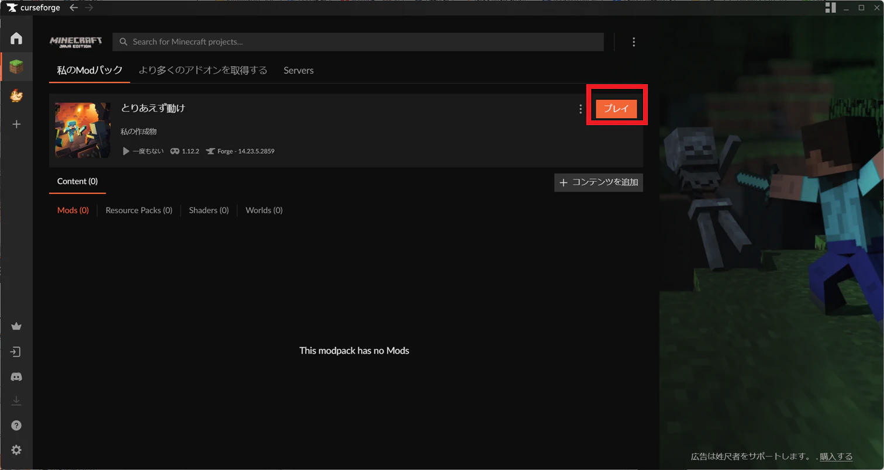Select the Minecraft grass block game icon
This screenshot has width=884, height=470.
tap(16, 67)
